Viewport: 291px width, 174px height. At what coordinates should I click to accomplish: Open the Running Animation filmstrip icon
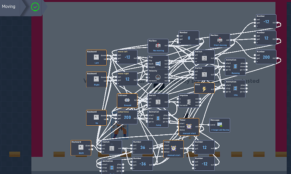pyautogui.click(x=235, y=66)
